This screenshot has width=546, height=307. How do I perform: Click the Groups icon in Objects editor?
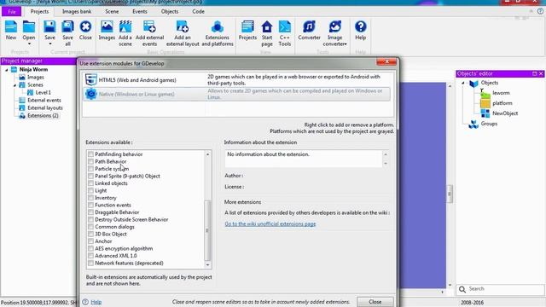coord(473,124)
